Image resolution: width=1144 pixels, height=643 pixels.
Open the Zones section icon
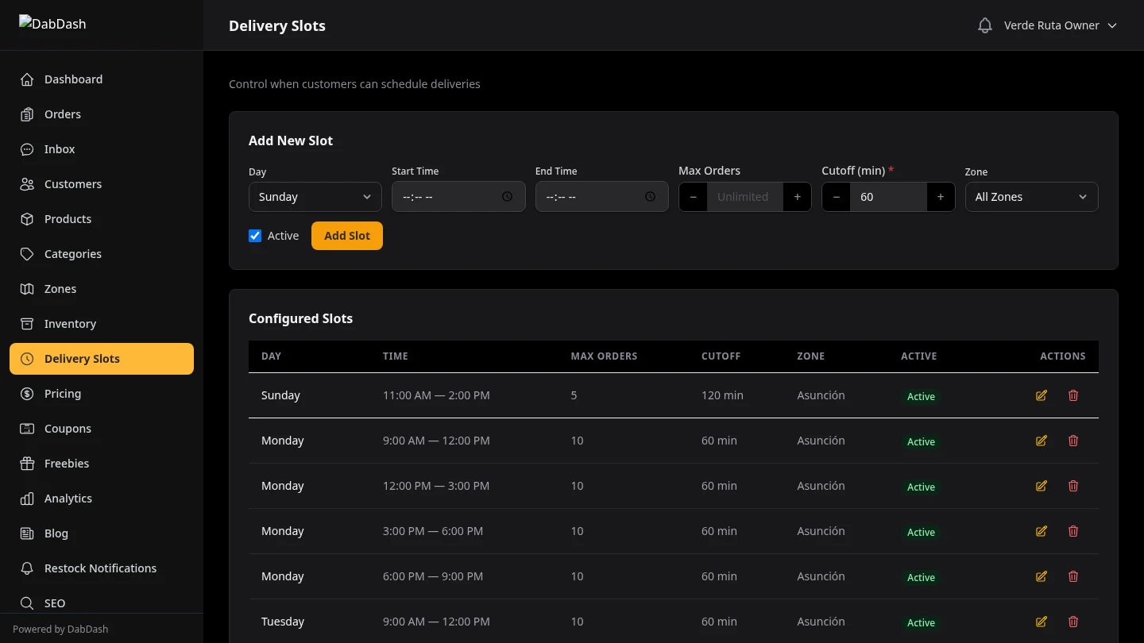point(27,288)
